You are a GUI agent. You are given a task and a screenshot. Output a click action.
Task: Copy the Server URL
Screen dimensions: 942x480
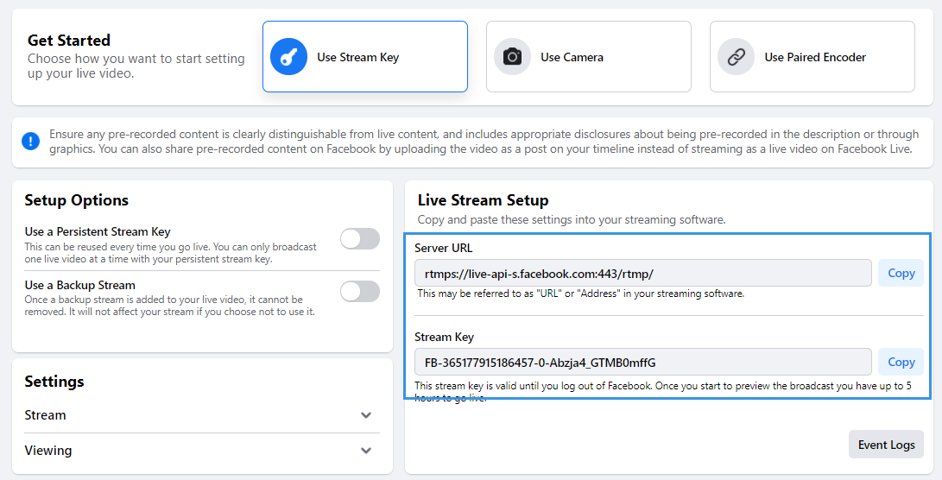click(901, 274)
